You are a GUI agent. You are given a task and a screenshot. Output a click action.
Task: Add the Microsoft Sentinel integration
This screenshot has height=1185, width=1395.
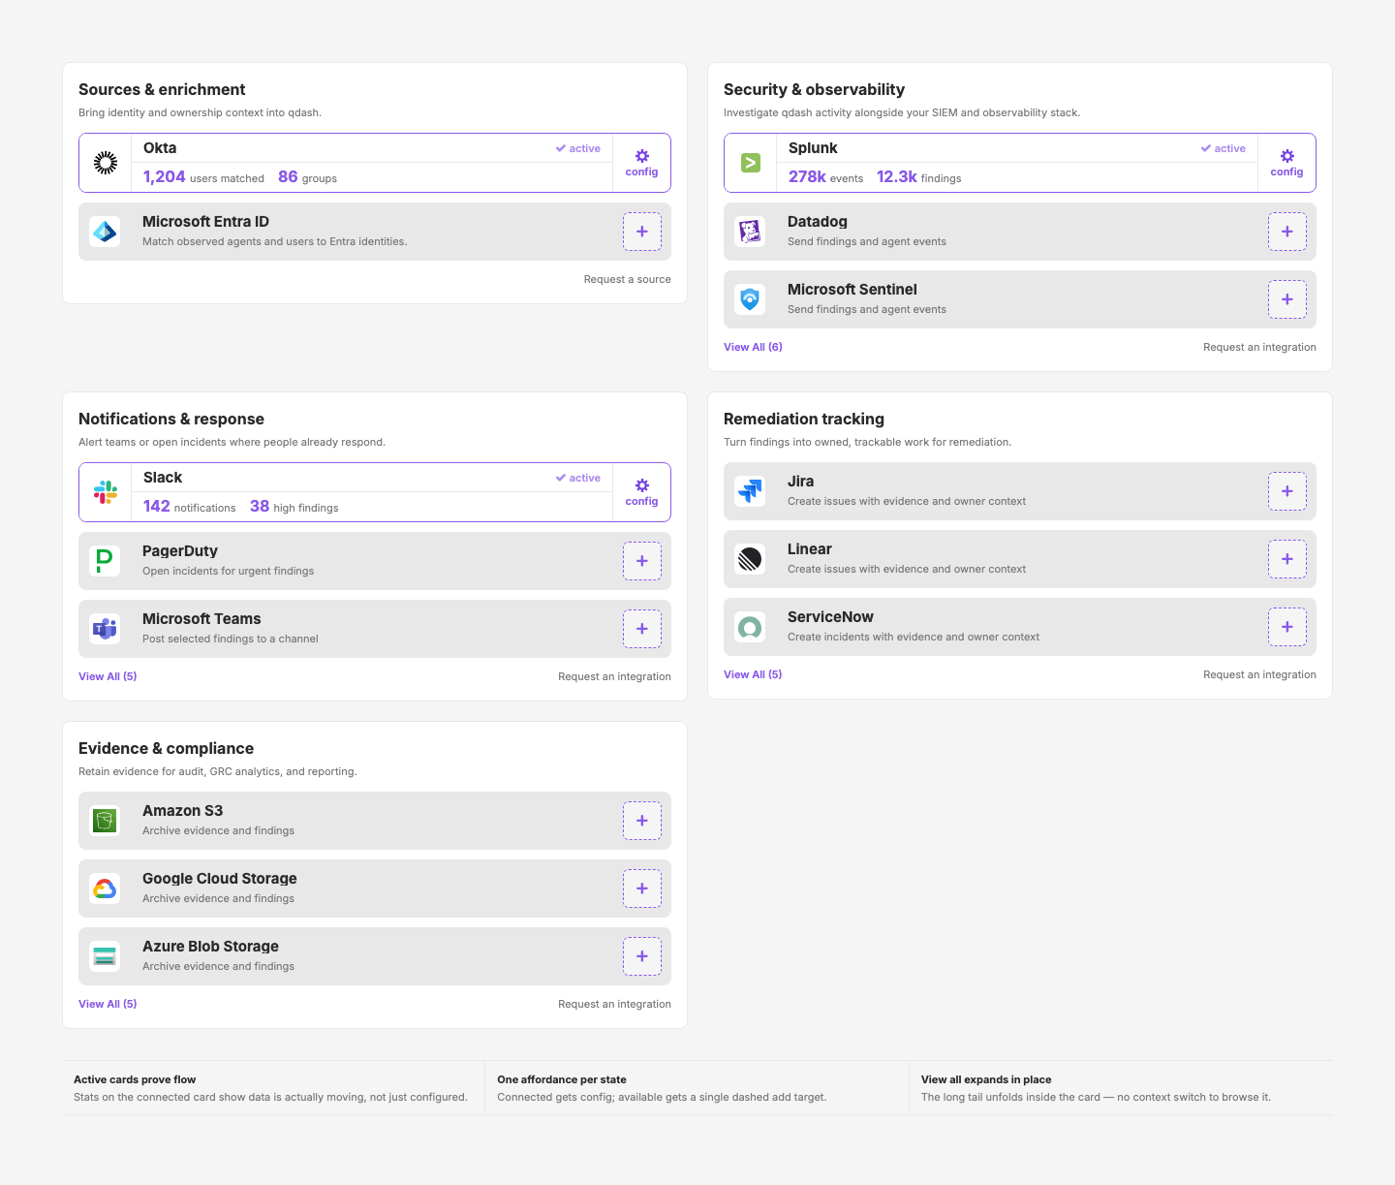click(x=1287, y=299)
